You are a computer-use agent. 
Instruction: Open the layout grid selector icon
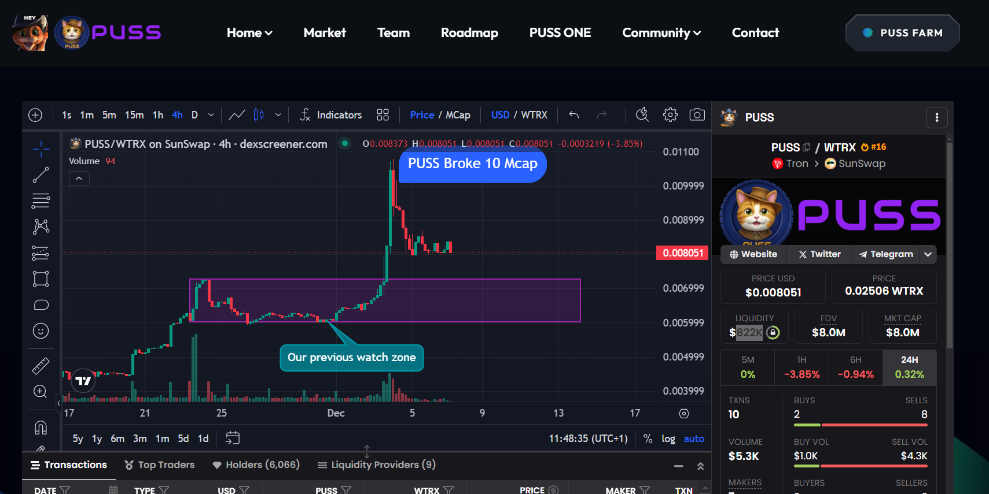(383, 115)
